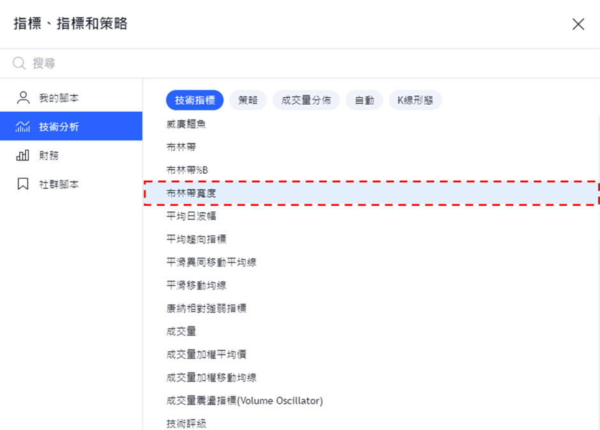Screen dimensions: 600x430
Task: Open 財務 bar chart icon
Action: coord(22,155)
